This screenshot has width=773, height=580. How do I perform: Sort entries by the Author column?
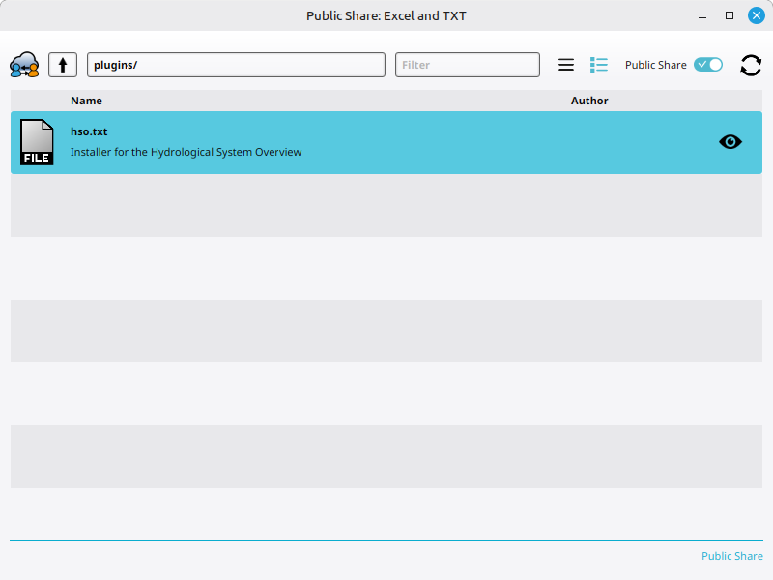(x=589, y=100)
